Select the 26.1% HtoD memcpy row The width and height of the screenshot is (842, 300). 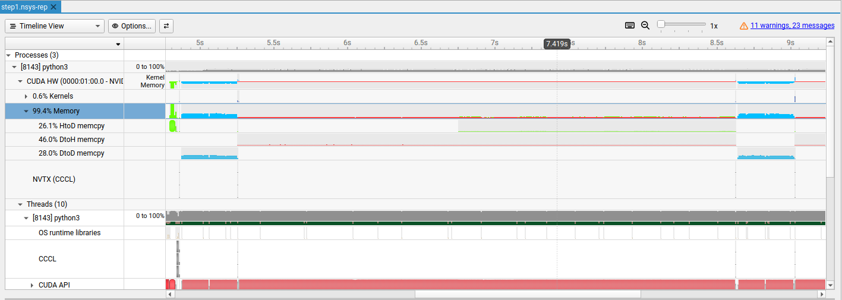click(x=71, y=126)
